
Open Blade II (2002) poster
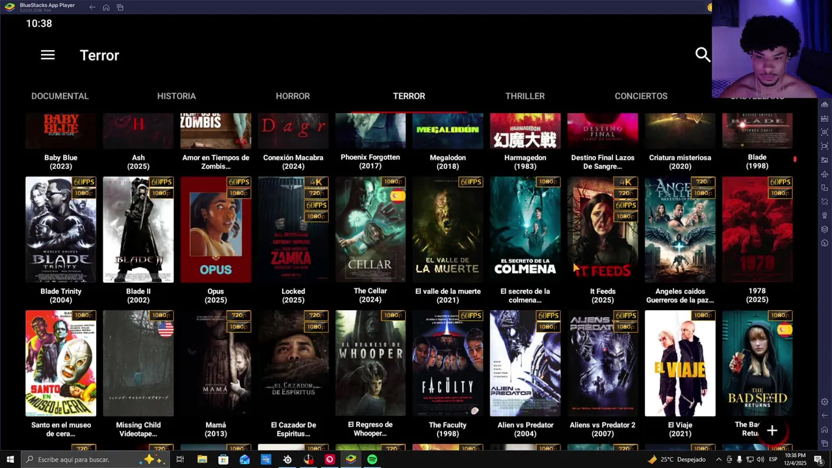(x=138, y=229)
